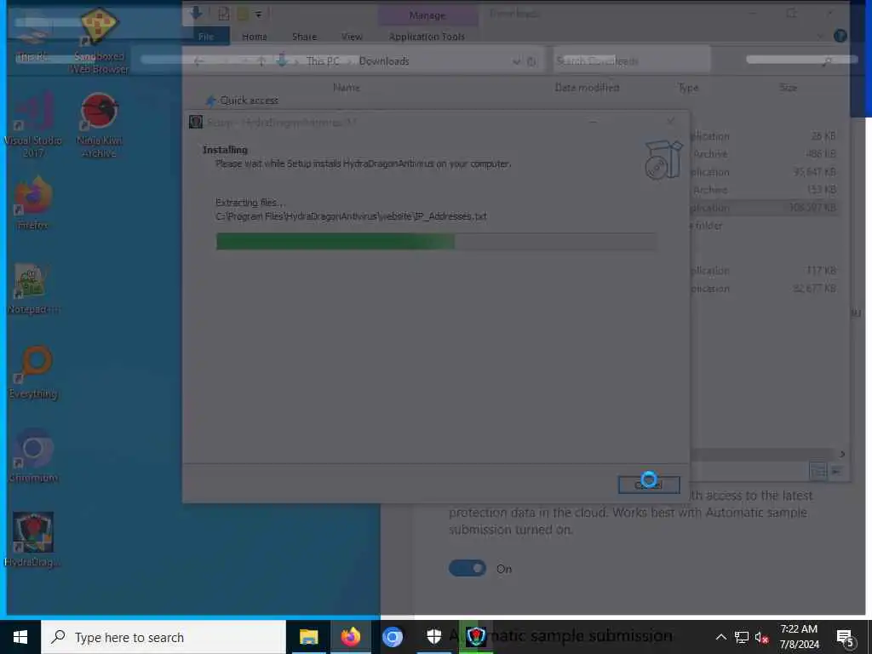The width and height of the screenshot is (872, 654).
Task: Open the Windows Start menu
Action: 20,637
